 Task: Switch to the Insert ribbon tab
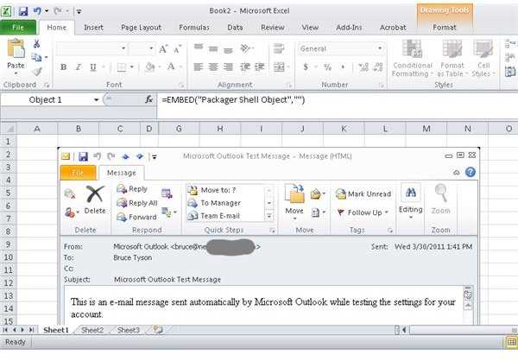click(x=93, y=28)
